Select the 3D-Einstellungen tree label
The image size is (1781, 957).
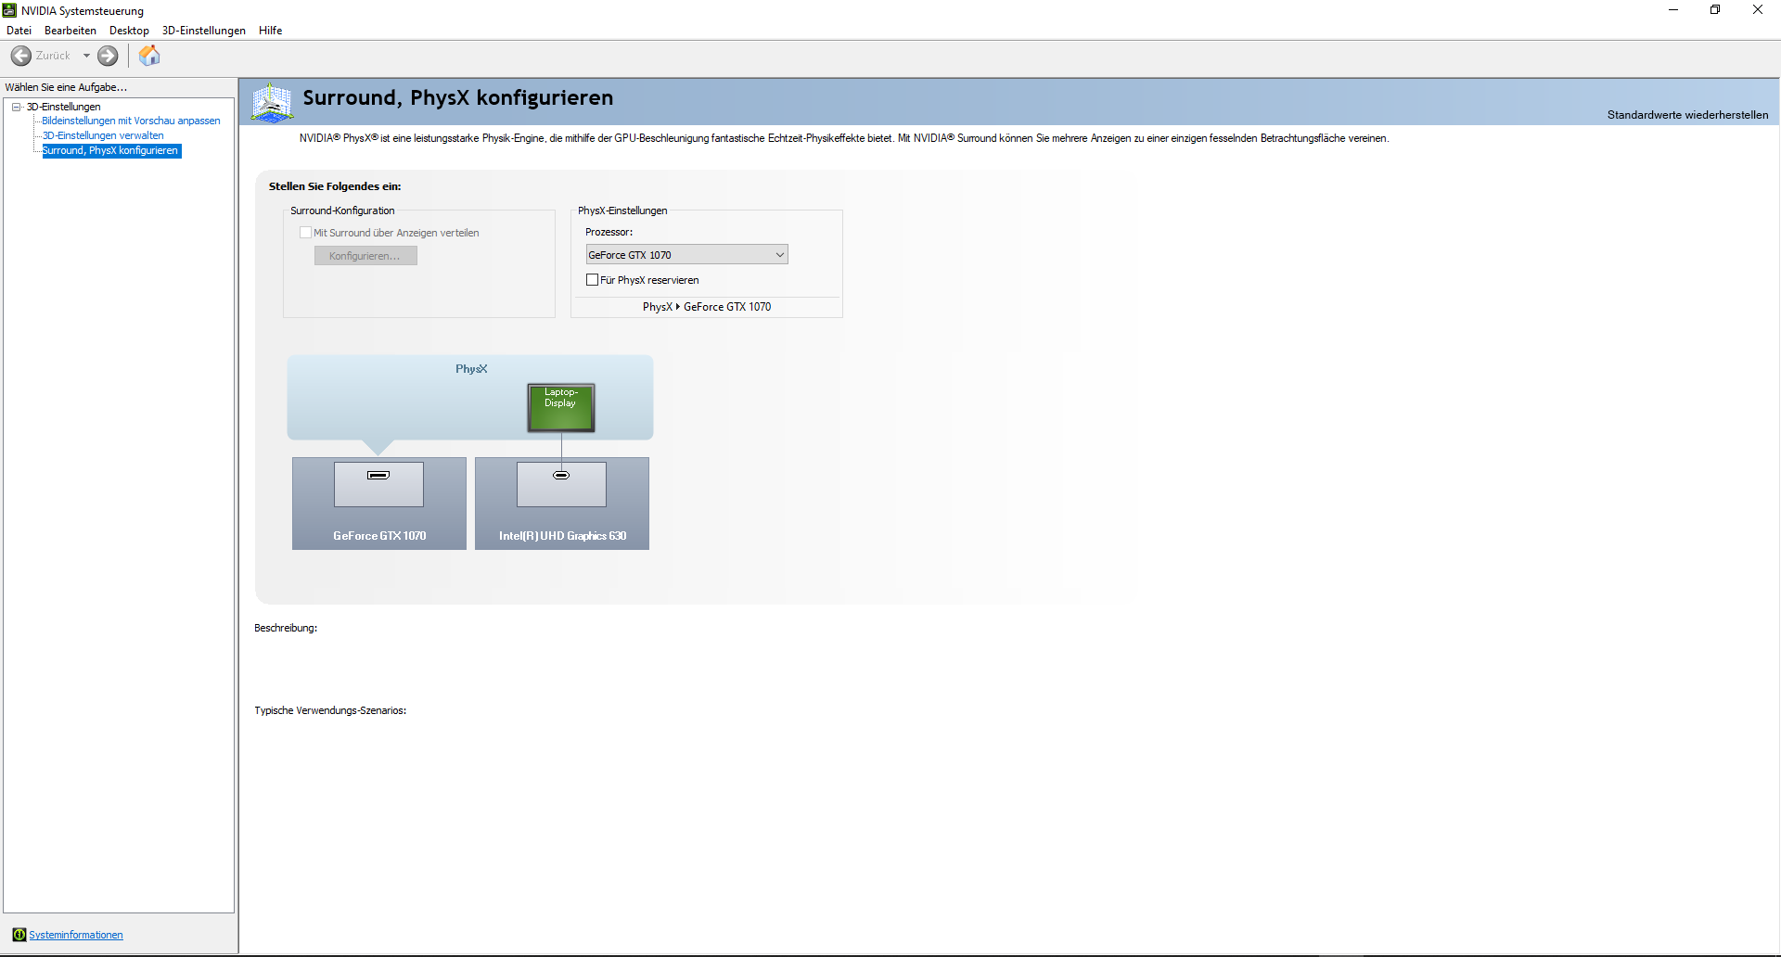coord(64,107)
